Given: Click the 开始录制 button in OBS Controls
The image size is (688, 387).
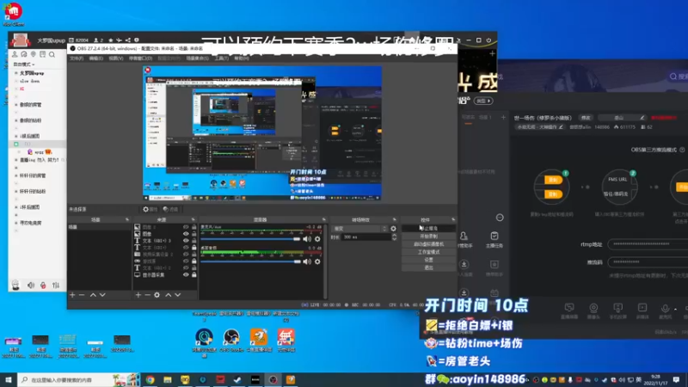Looking at the screenshot, I should coord(428,236).
